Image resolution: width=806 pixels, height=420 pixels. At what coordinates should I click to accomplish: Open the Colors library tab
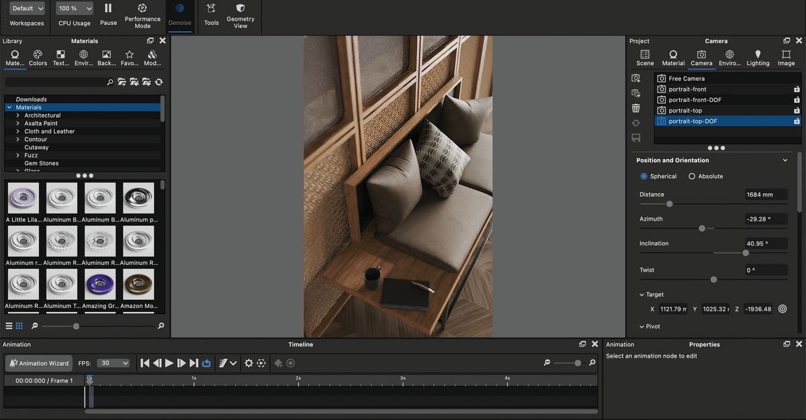tap(38, 58)
